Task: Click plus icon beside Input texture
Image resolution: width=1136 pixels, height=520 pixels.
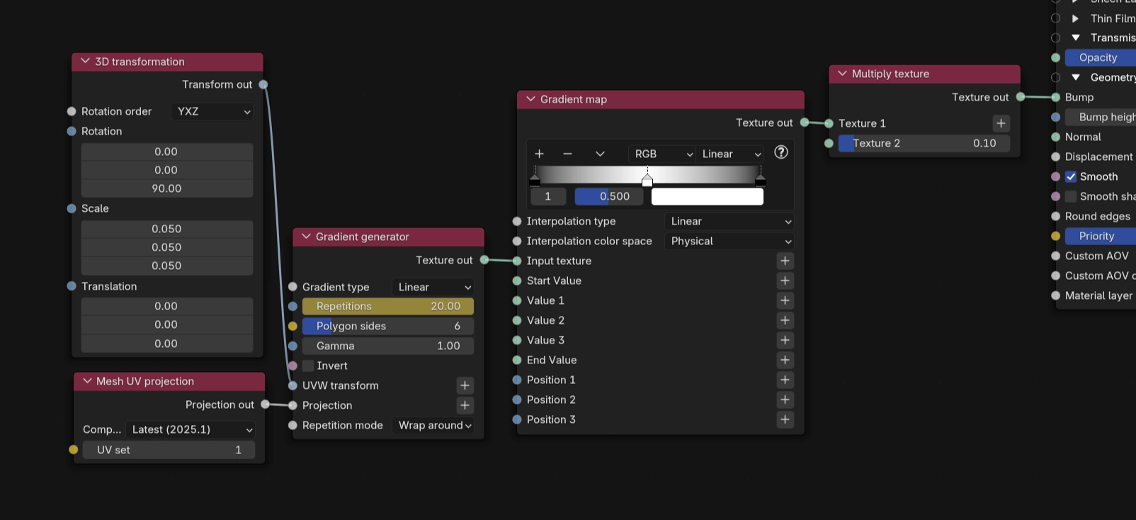Action: pos(785,261)
